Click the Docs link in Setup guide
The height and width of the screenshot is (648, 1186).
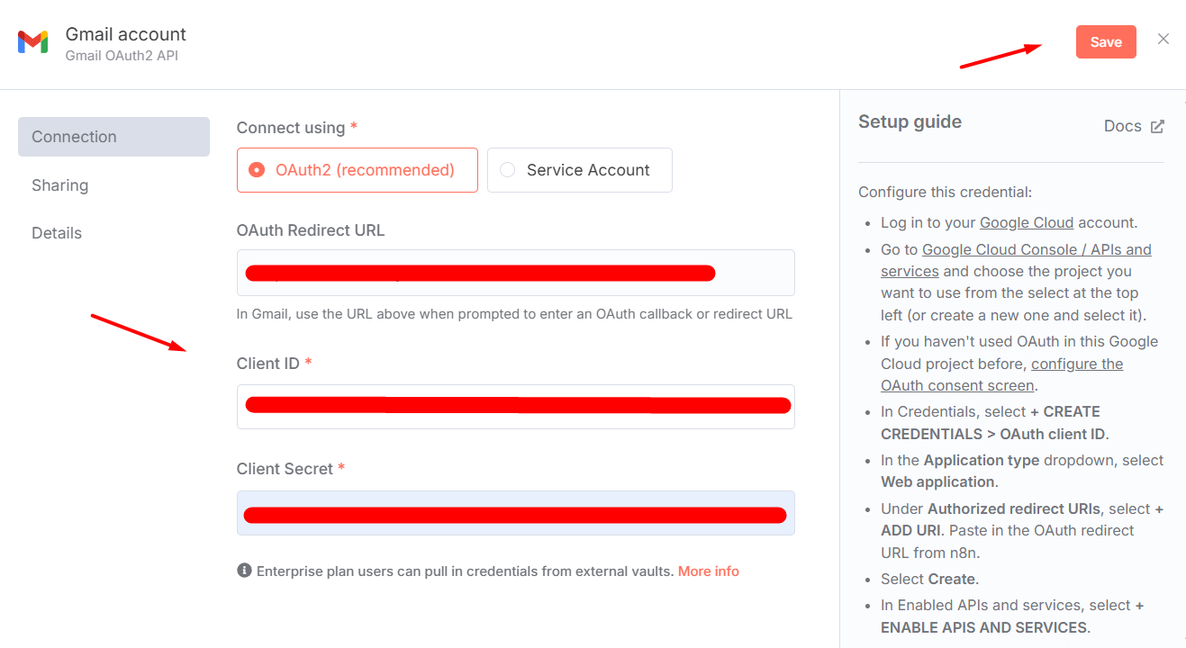1122,126
